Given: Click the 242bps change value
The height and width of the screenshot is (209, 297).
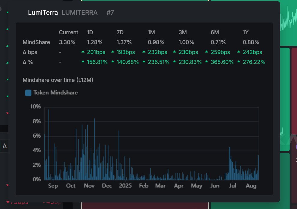Looking at the screenshot, I should click(x=252, y=52).
